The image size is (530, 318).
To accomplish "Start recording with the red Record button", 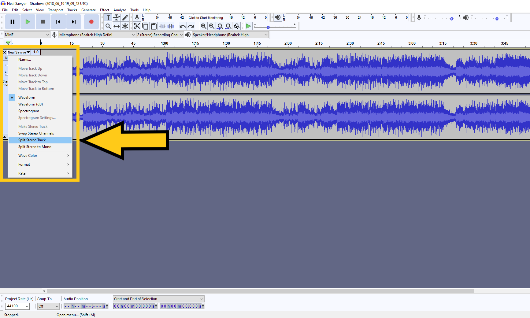I will coord(91,22).
